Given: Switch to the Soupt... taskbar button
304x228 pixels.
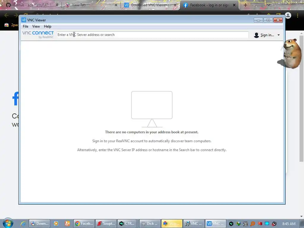Looking at the screenshot, I should tap(106, 224).
